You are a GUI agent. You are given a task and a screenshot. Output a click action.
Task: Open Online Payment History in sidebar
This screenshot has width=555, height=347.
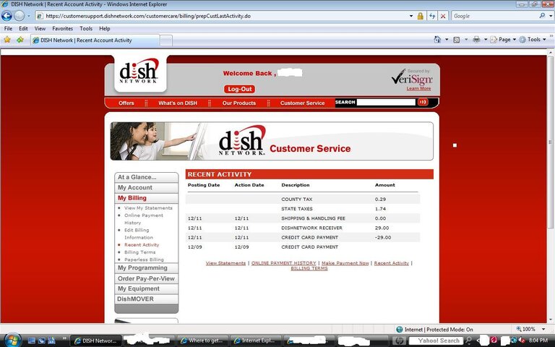tap(144, 219)
